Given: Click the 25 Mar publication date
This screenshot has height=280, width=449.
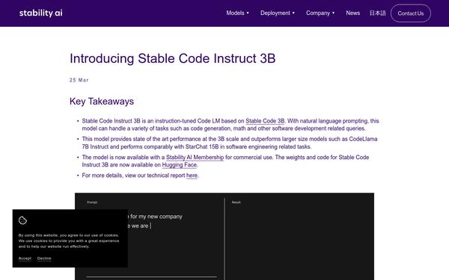Looking at the screenshot, I should coord(79,81).
